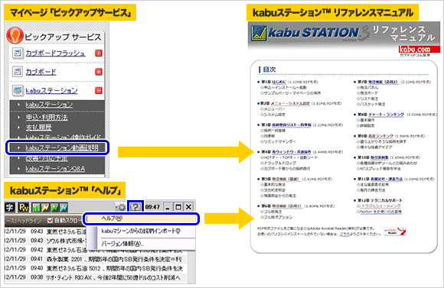Select 支払履歴 submenu item
Viewport: 444px width, 288px height.
[x=39, y=128]
